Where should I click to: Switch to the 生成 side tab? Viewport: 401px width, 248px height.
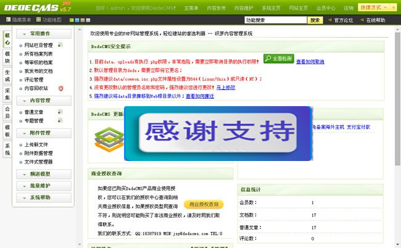coord(7,76)
